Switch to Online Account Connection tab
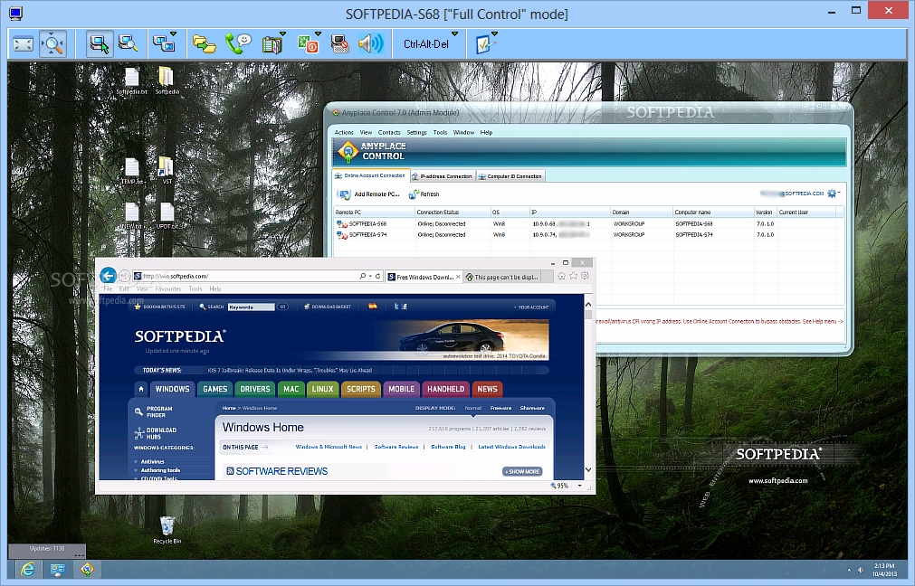 370,175
